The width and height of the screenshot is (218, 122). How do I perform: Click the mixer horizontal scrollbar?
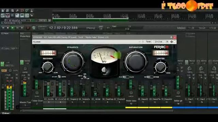(97, 110)
